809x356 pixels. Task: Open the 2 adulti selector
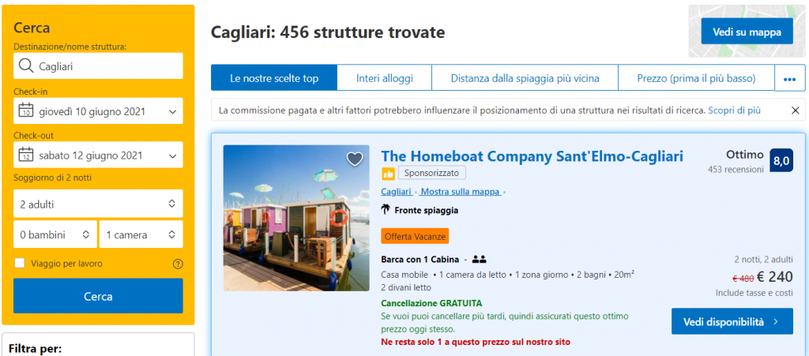[x=98, y=204]
